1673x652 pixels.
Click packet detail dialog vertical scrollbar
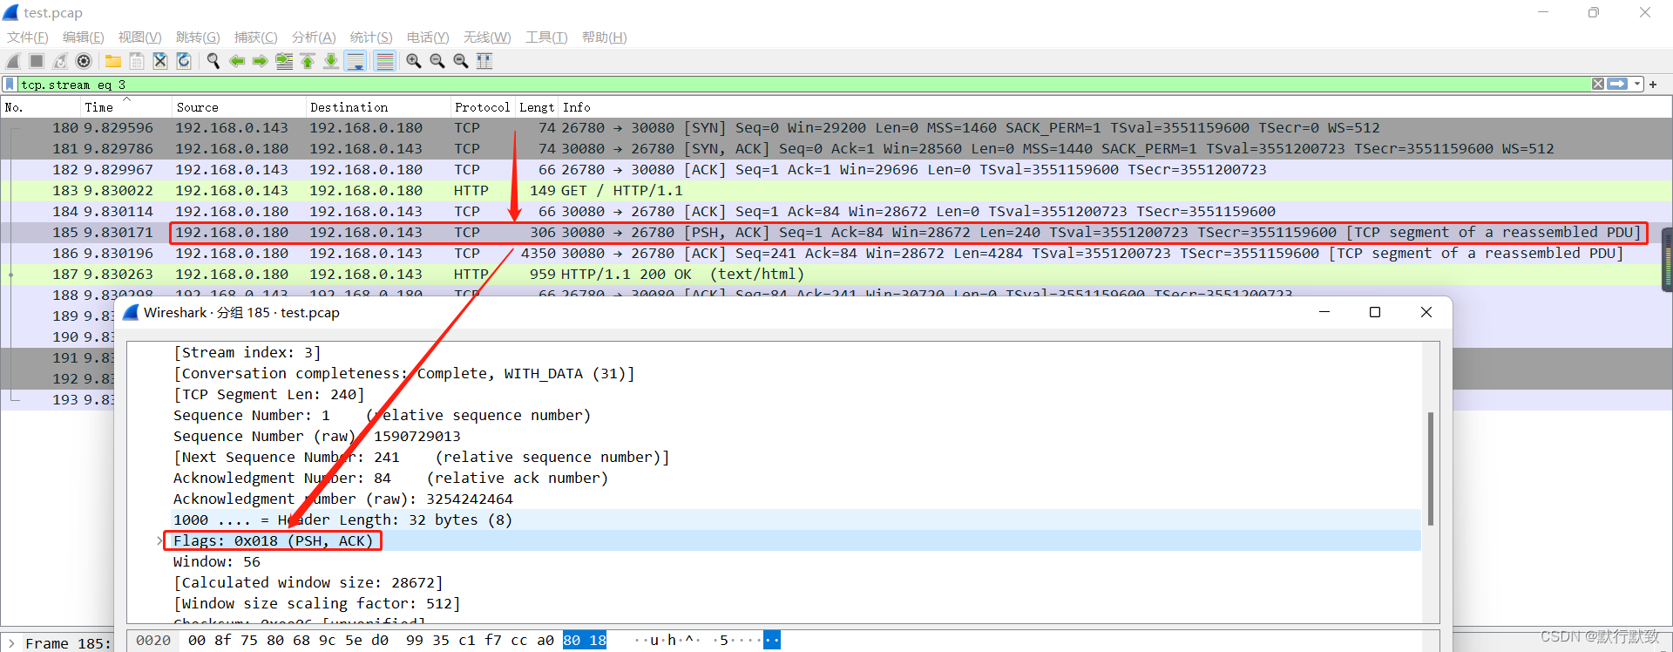1431,469
